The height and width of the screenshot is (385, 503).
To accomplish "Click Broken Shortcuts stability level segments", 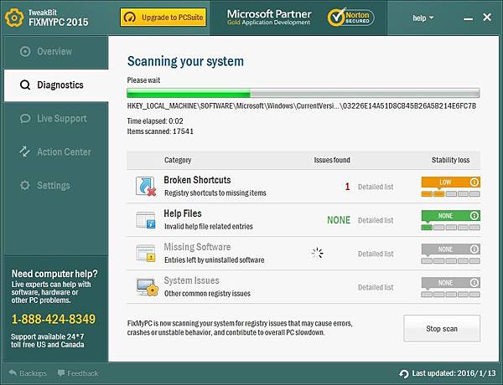I will coord(451,194).
